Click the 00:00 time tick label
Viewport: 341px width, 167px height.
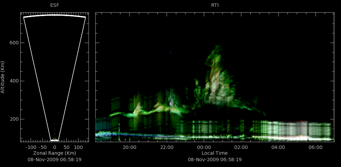coord(204,148)
